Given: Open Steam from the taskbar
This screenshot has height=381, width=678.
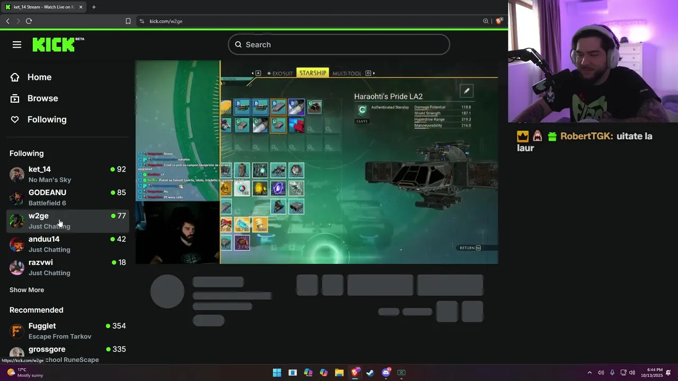Looking at the screenshot, I should 370,373.
